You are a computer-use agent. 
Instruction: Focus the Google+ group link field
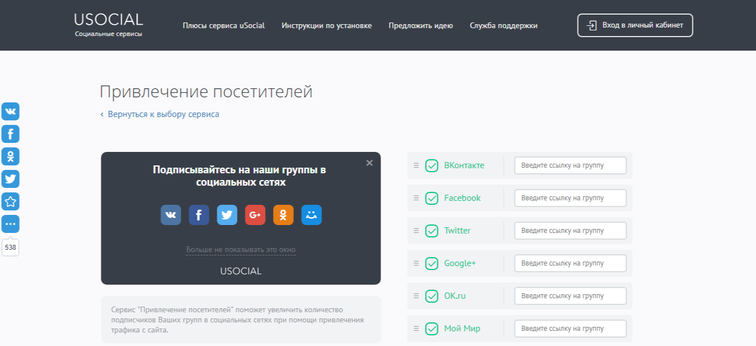click(570, 263)
